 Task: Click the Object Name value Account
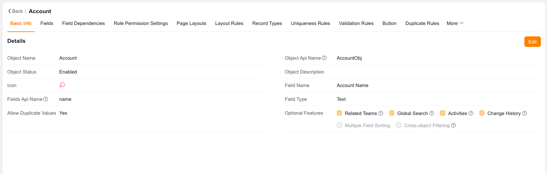click(x=68, y=58)
